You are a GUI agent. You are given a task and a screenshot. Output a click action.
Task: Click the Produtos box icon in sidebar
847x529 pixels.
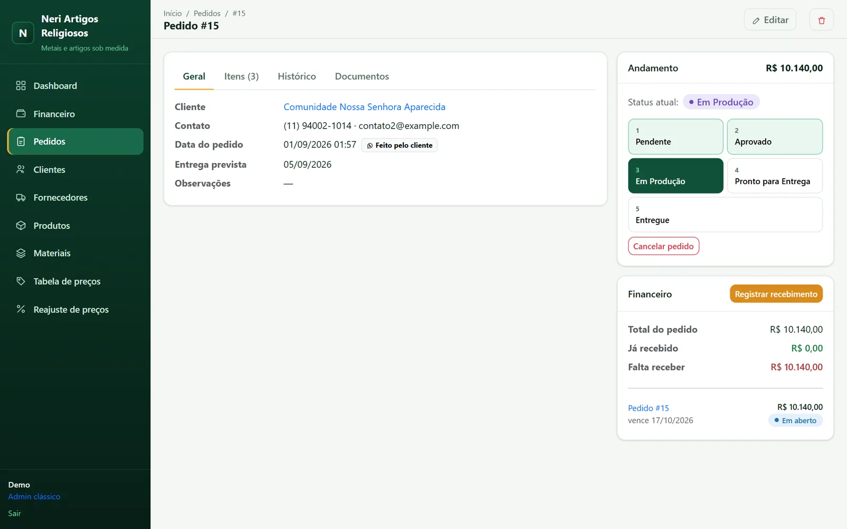[21, 225]
